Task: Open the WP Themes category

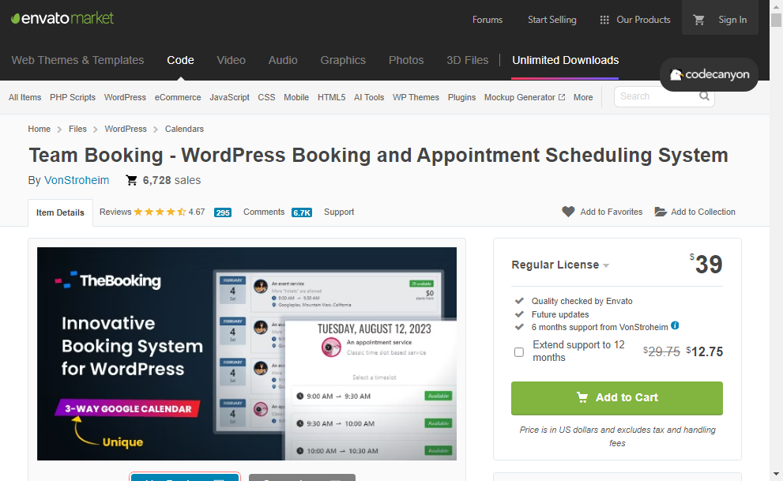Action: [416, 97]
